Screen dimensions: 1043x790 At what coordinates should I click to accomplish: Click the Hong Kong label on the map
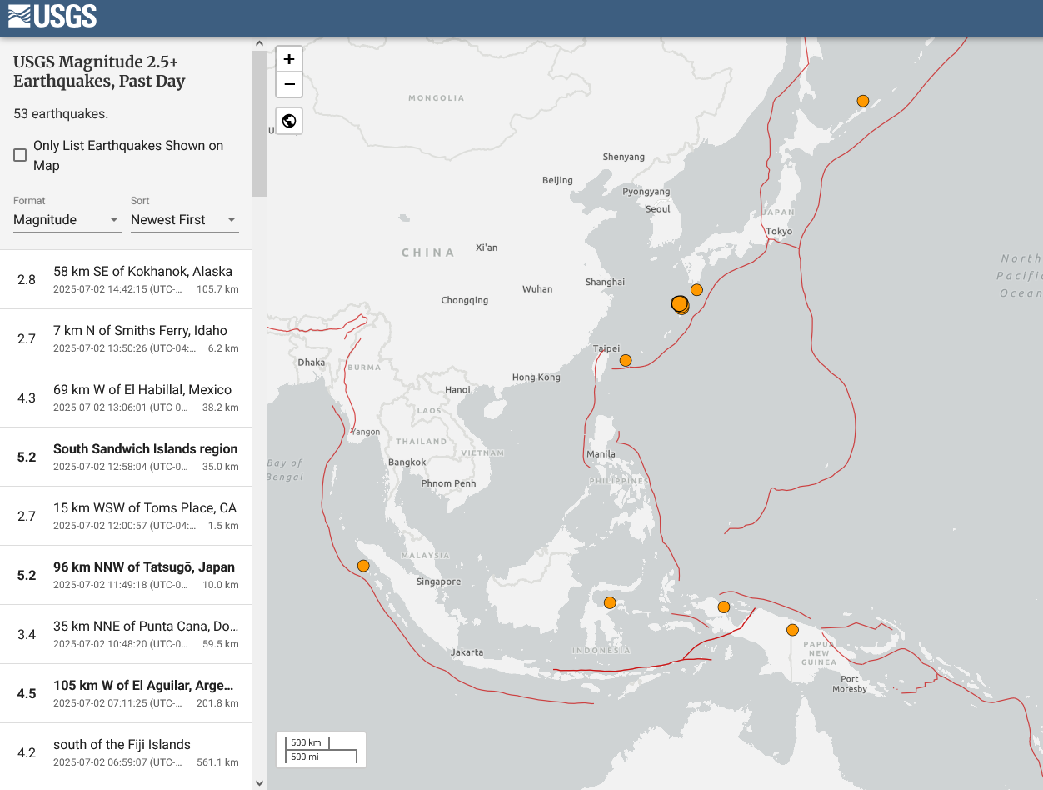(x=536, y=377)
